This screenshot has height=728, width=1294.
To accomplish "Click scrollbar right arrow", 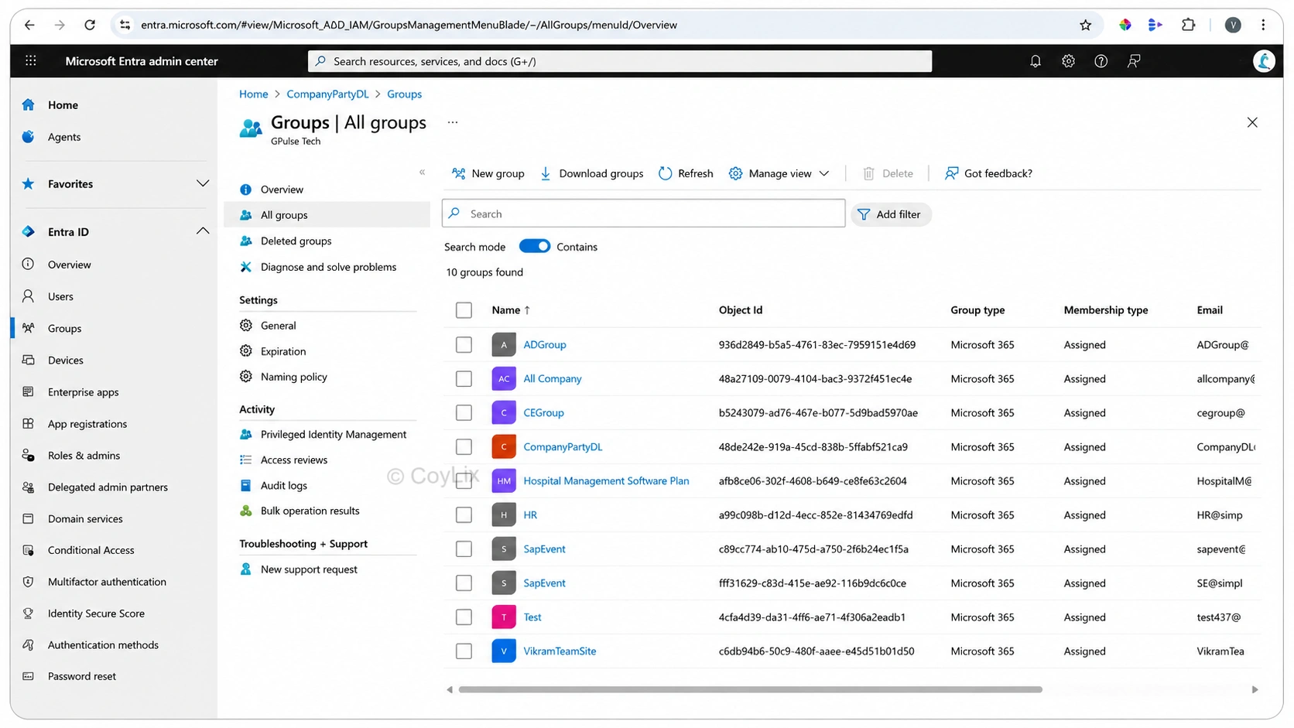I will [1255, 689].
